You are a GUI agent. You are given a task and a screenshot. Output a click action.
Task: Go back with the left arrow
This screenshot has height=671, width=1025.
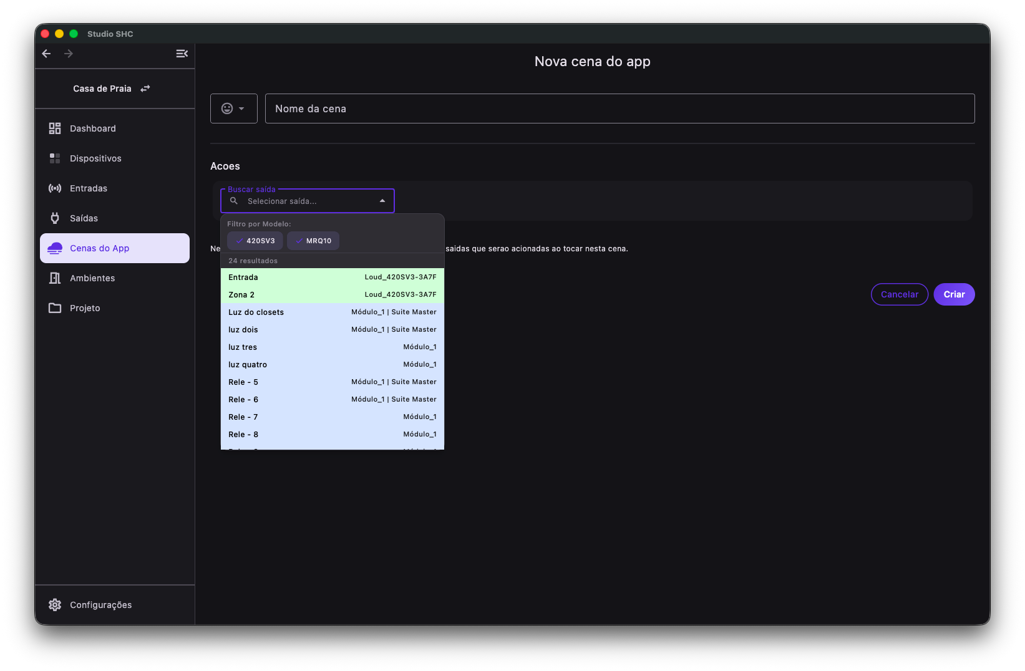46,54
